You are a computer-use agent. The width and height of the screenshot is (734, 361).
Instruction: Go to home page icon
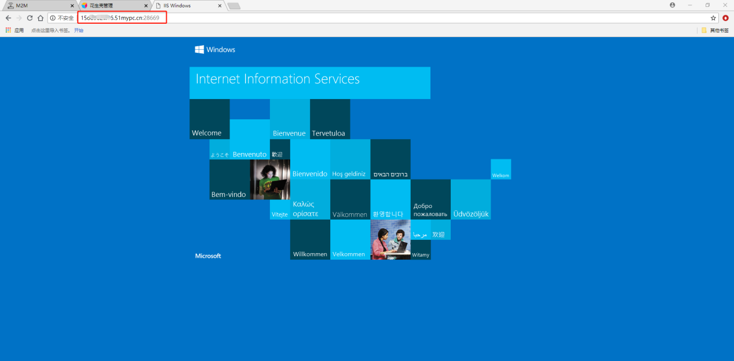[x=41, y=18]
